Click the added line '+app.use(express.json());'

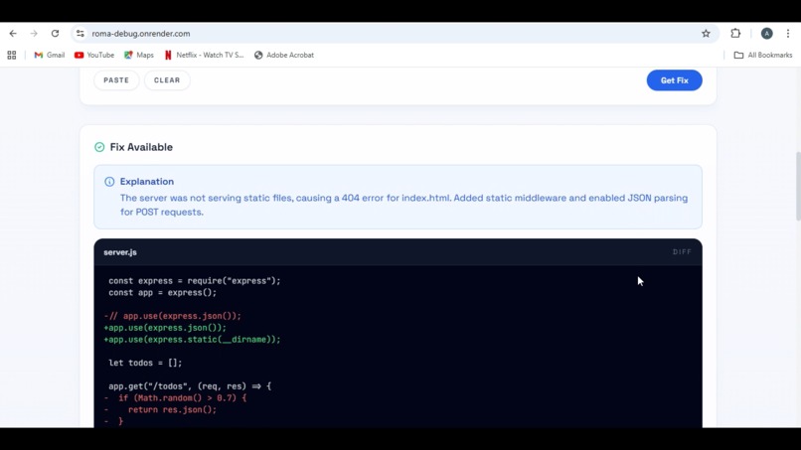[165, 328]
